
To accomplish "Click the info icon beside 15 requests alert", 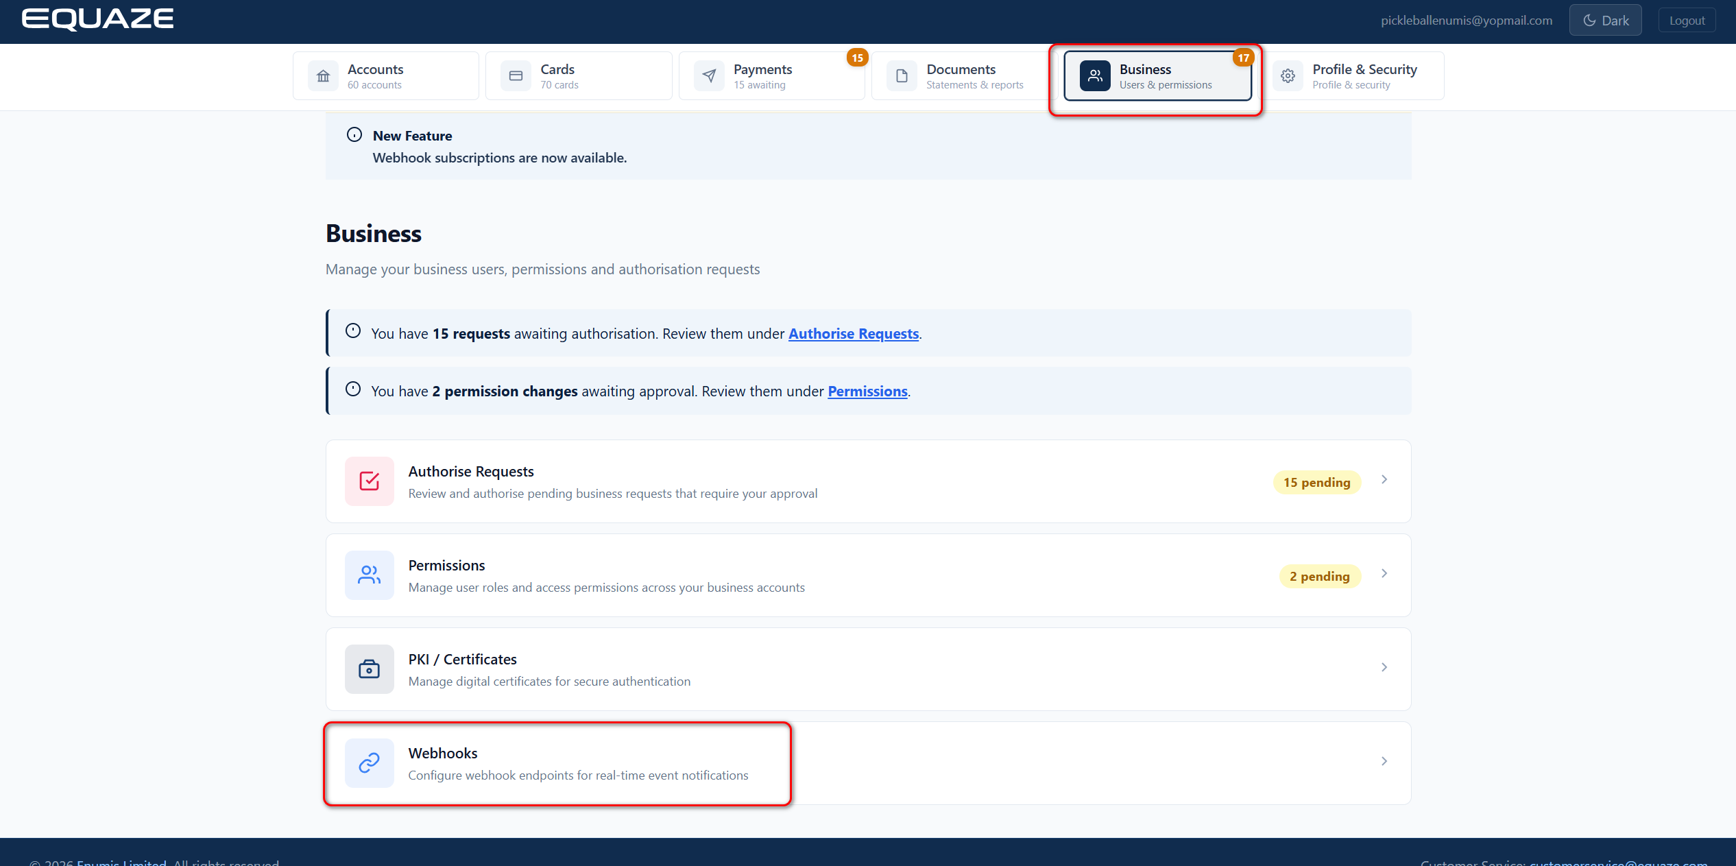I will point(353,330).
